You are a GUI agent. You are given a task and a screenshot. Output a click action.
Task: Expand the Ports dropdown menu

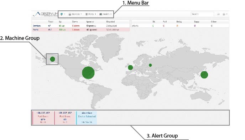[x=90, y=14]
